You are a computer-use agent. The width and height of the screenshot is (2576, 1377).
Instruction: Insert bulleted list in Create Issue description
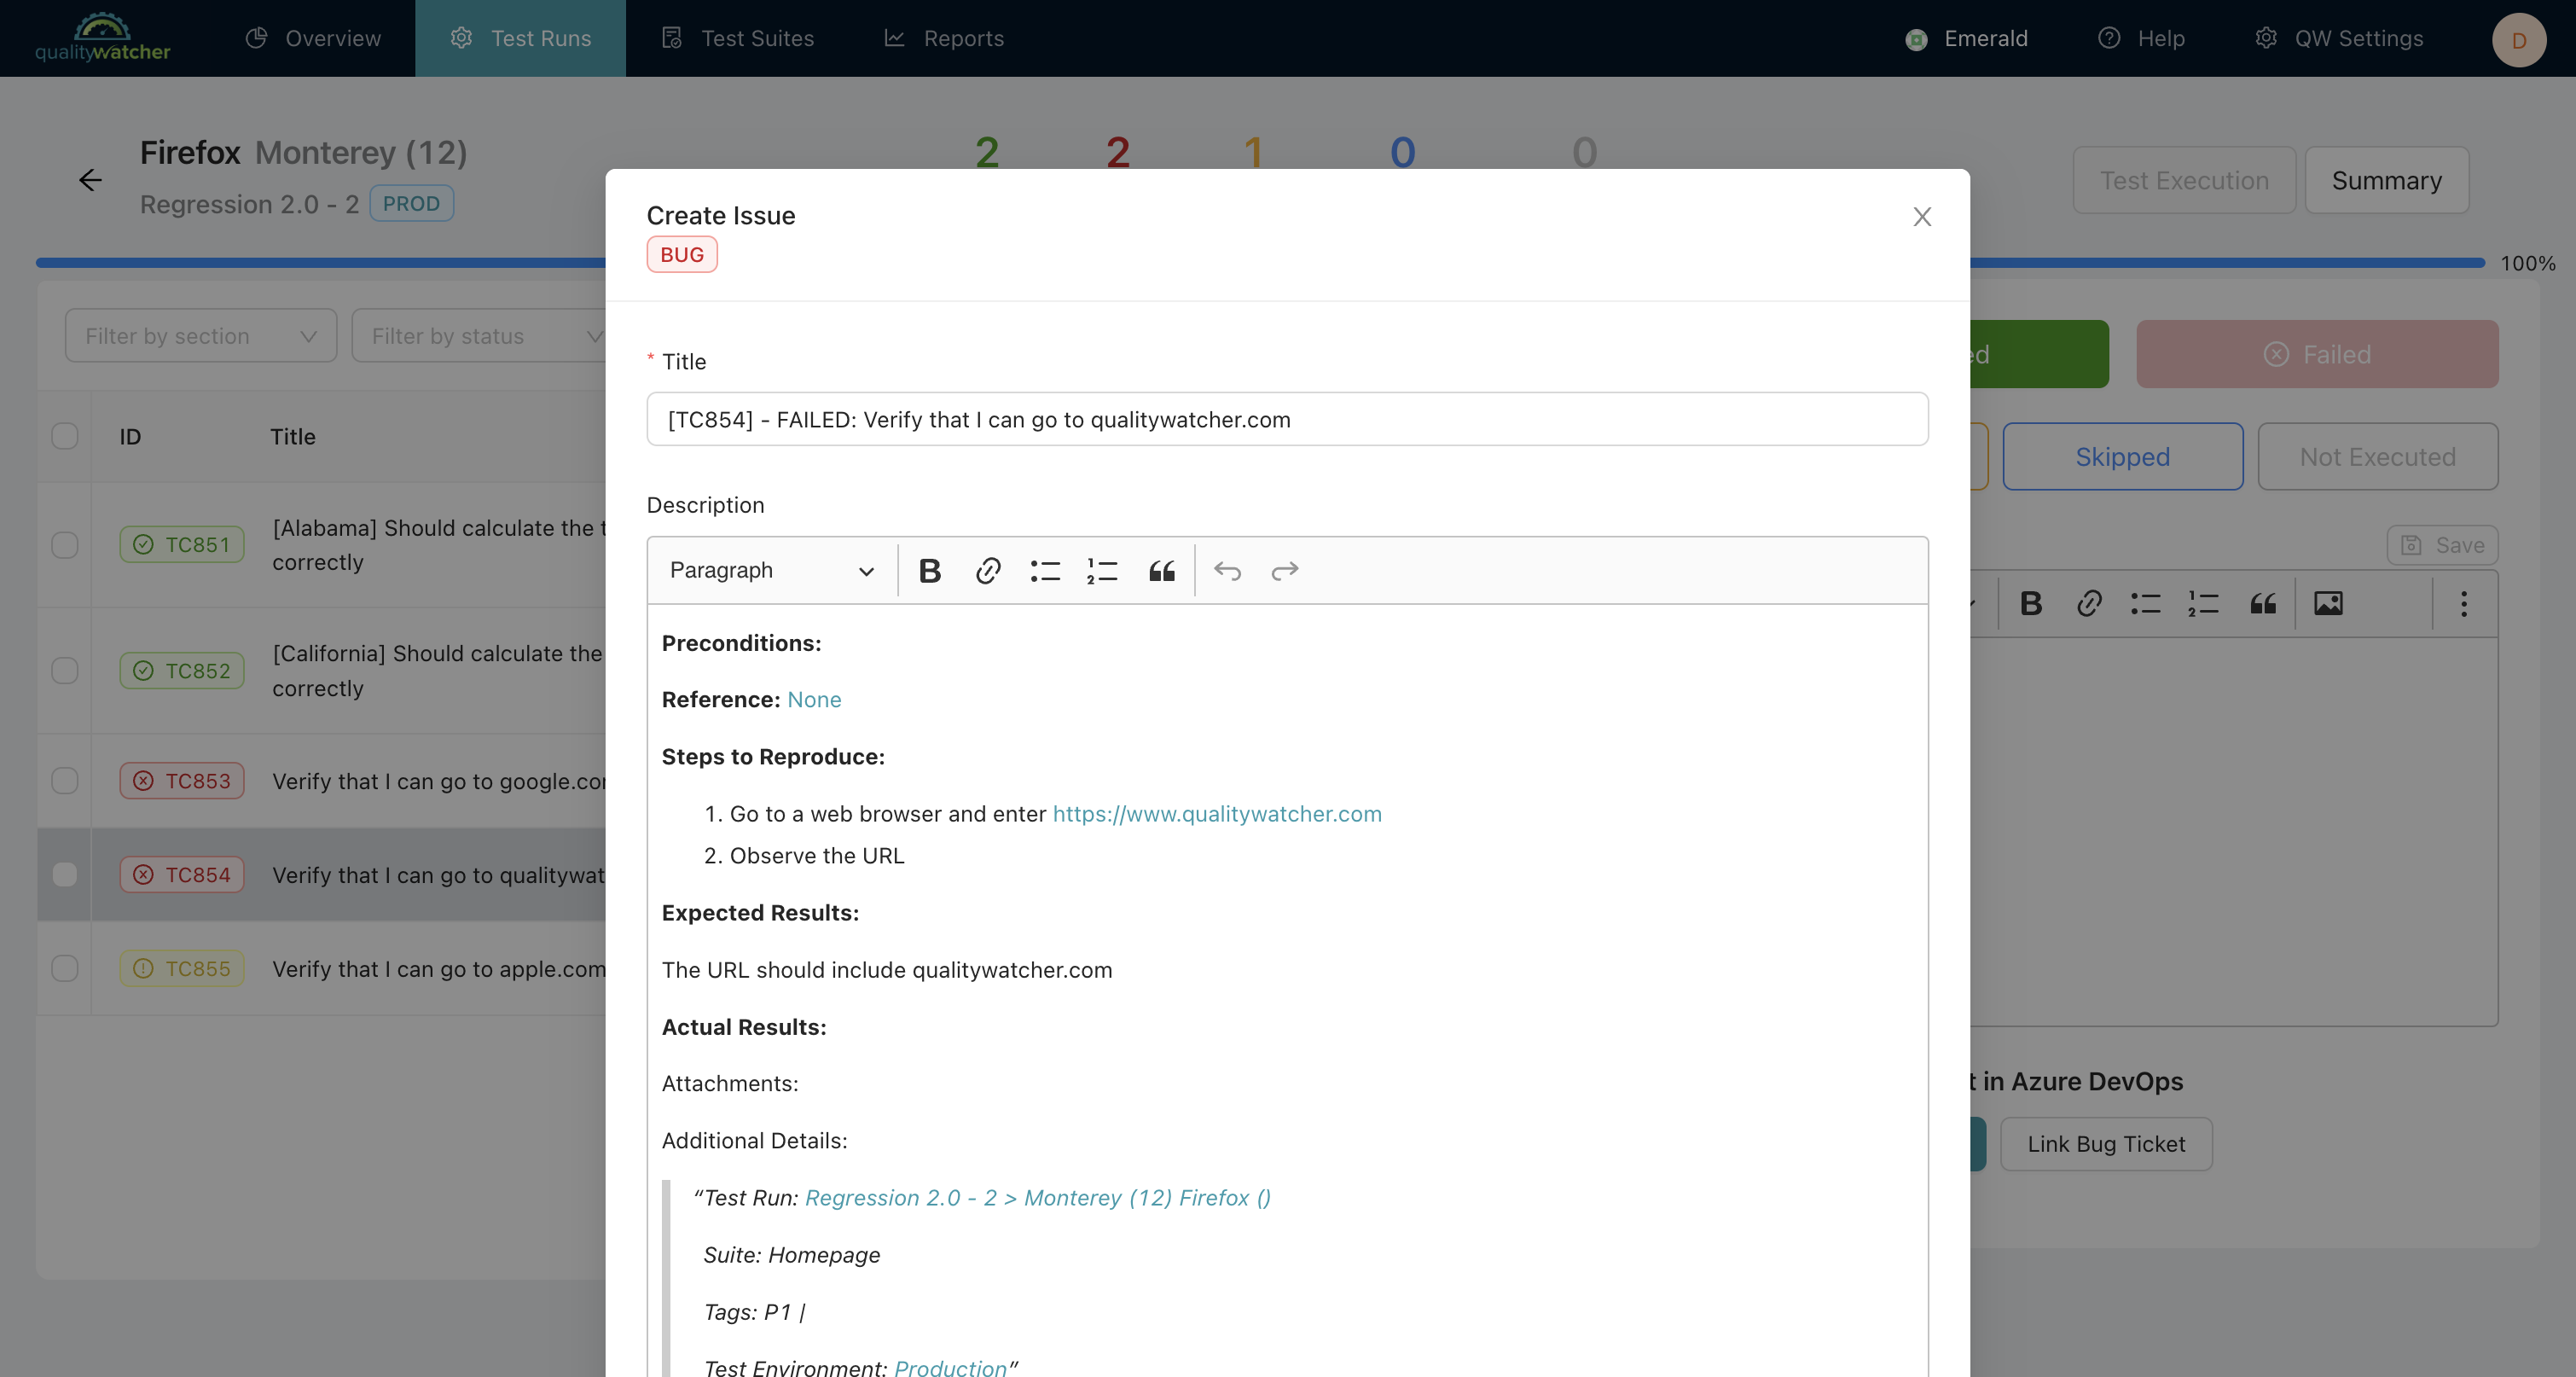click(x=1044, y=571)
